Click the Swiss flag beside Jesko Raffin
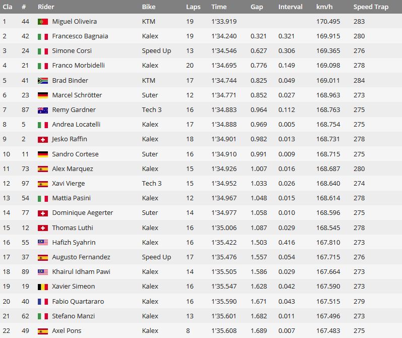Viewport: 402px width, 338px height. point(43,140)
